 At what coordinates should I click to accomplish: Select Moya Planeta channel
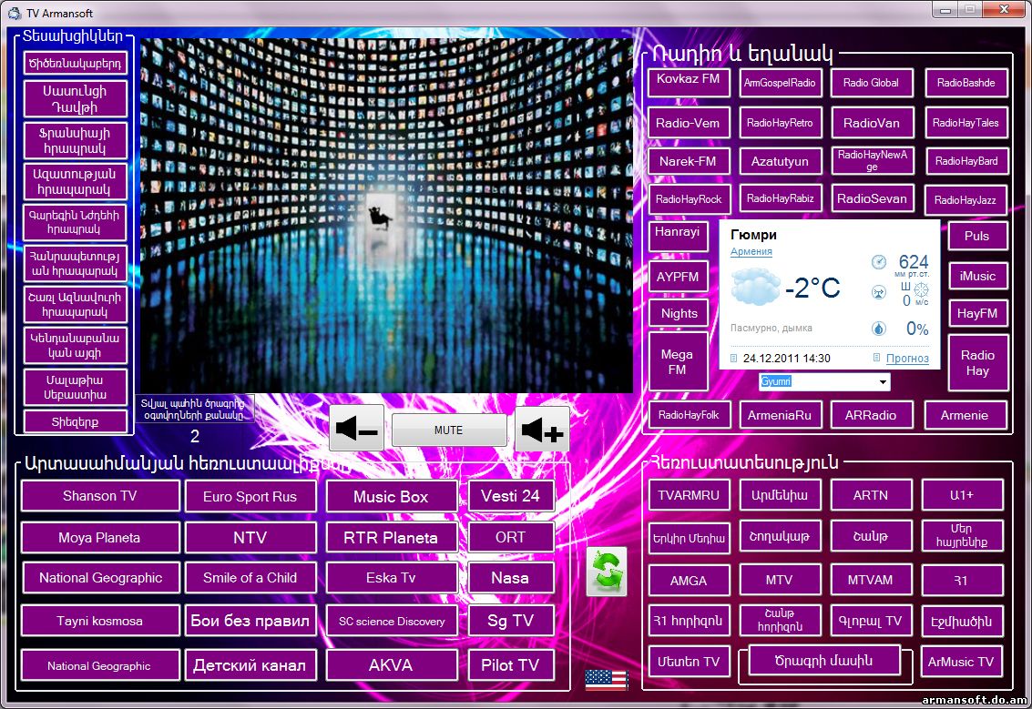(x=100, y=537)
